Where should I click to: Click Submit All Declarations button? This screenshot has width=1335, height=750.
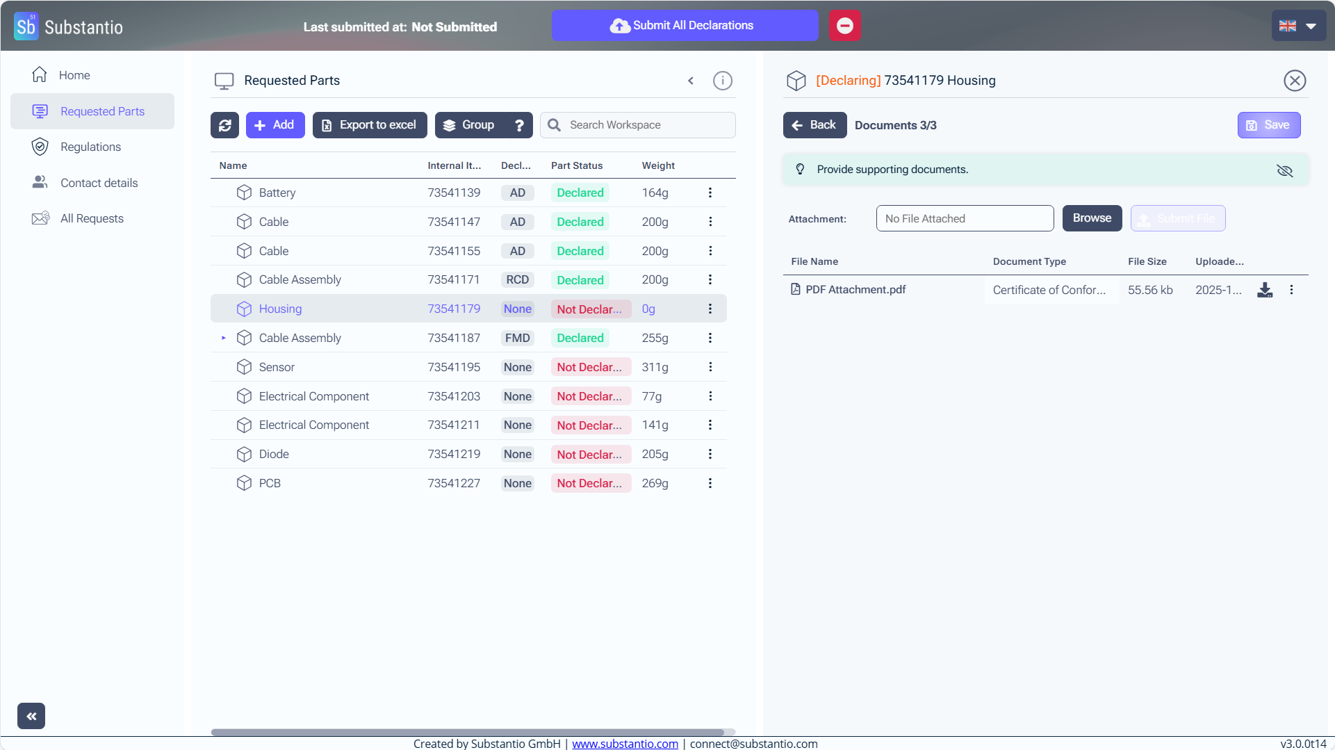pyautogui.click(x=684, y=26)
